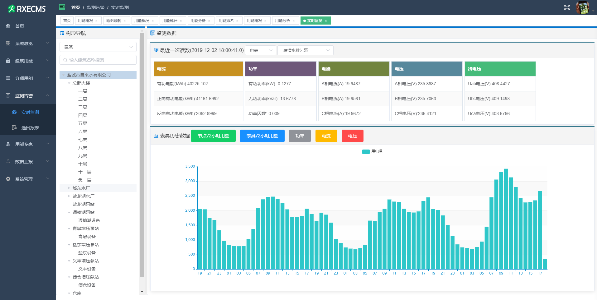Click the 节点72小时用量 button
This screenshot has height=300, width=597.
coord(213,136)
